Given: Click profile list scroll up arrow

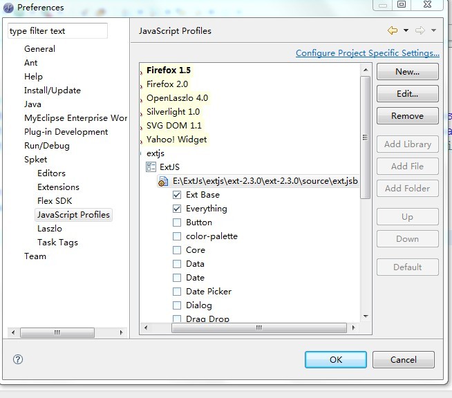Looking at the screenshot, I should click(x=366, y=70).
